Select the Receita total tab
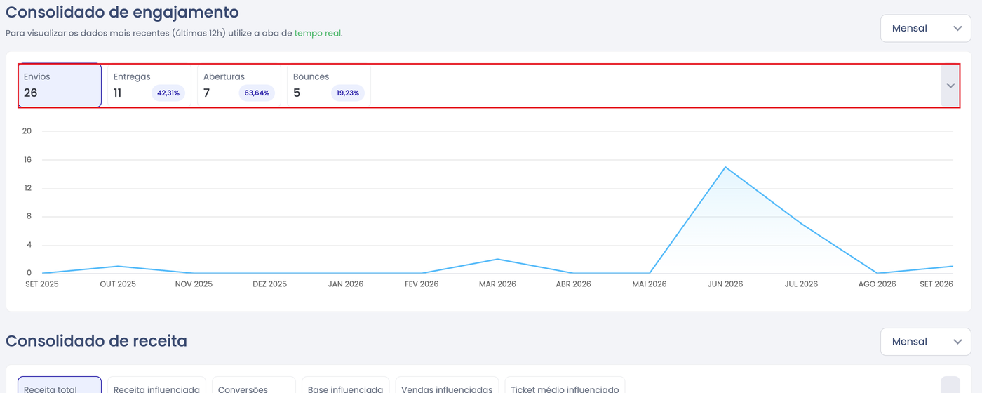The image size is (982, 393). (x=60, y=385)
